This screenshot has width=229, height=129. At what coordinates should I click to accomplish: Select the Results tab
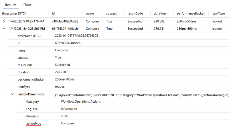tap(11, 5)
